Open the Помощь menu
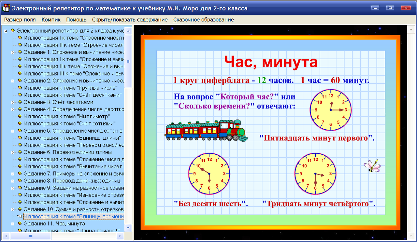 click(x=76, y=20)
